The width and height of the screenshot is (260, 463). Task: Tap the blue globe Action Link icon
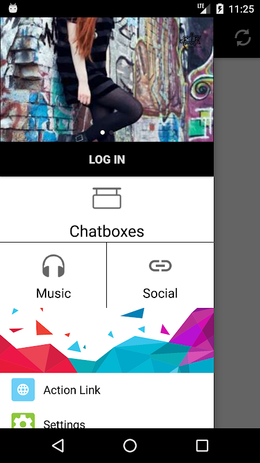point(23,389)
